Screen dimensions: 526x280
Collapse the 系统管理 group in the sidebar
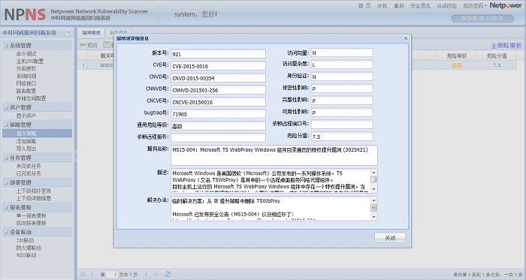(x=6, y=45)
